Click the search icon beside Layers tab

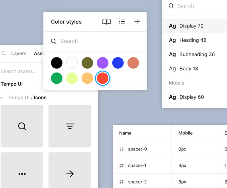point(4,53)
